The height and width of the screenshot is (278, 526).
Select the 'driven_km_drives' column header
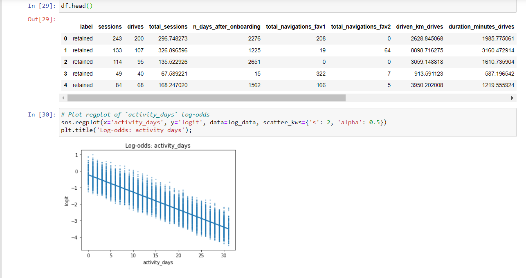(420, 27)
